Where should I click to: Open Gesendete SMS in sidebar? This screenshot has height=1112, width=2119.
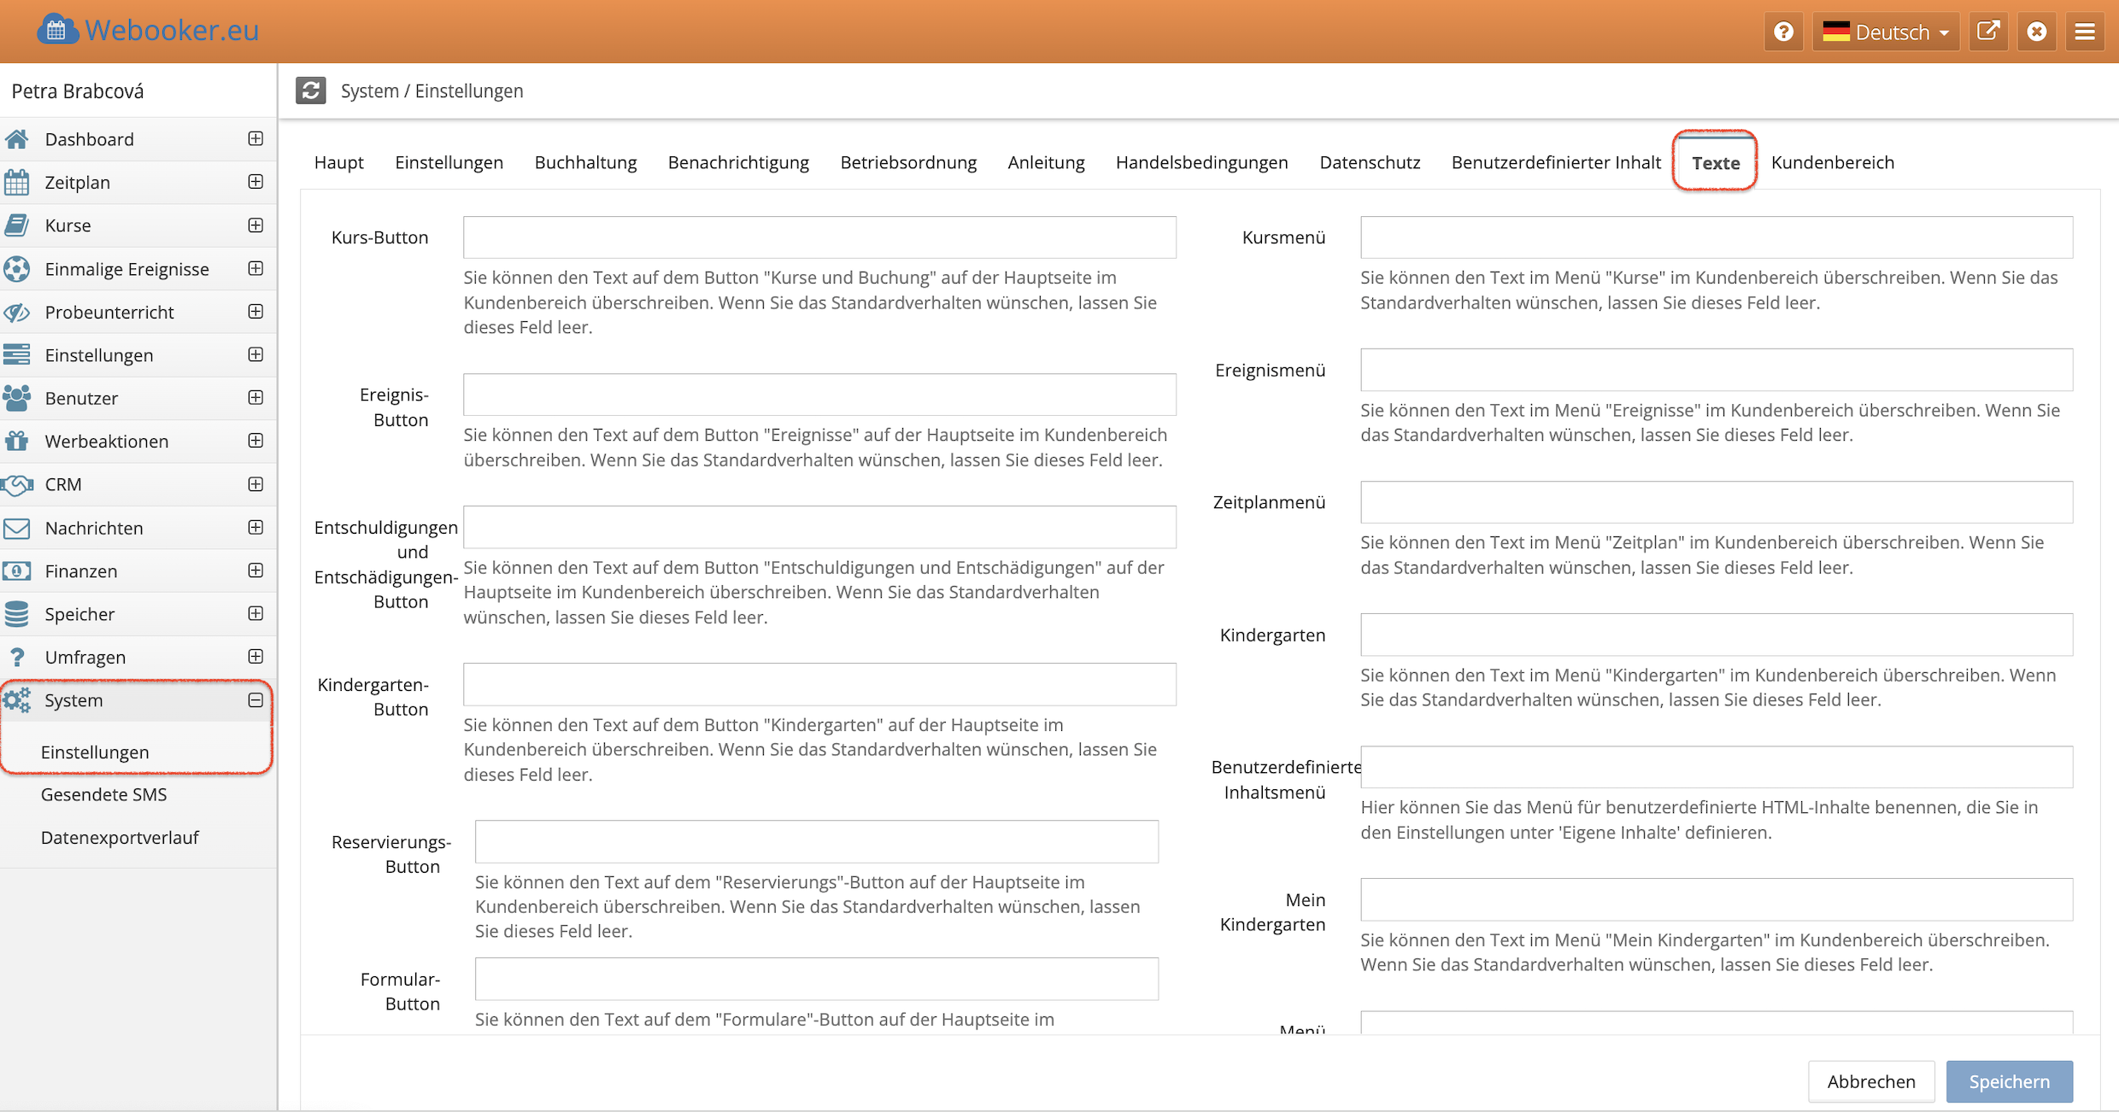click(104, 794)
